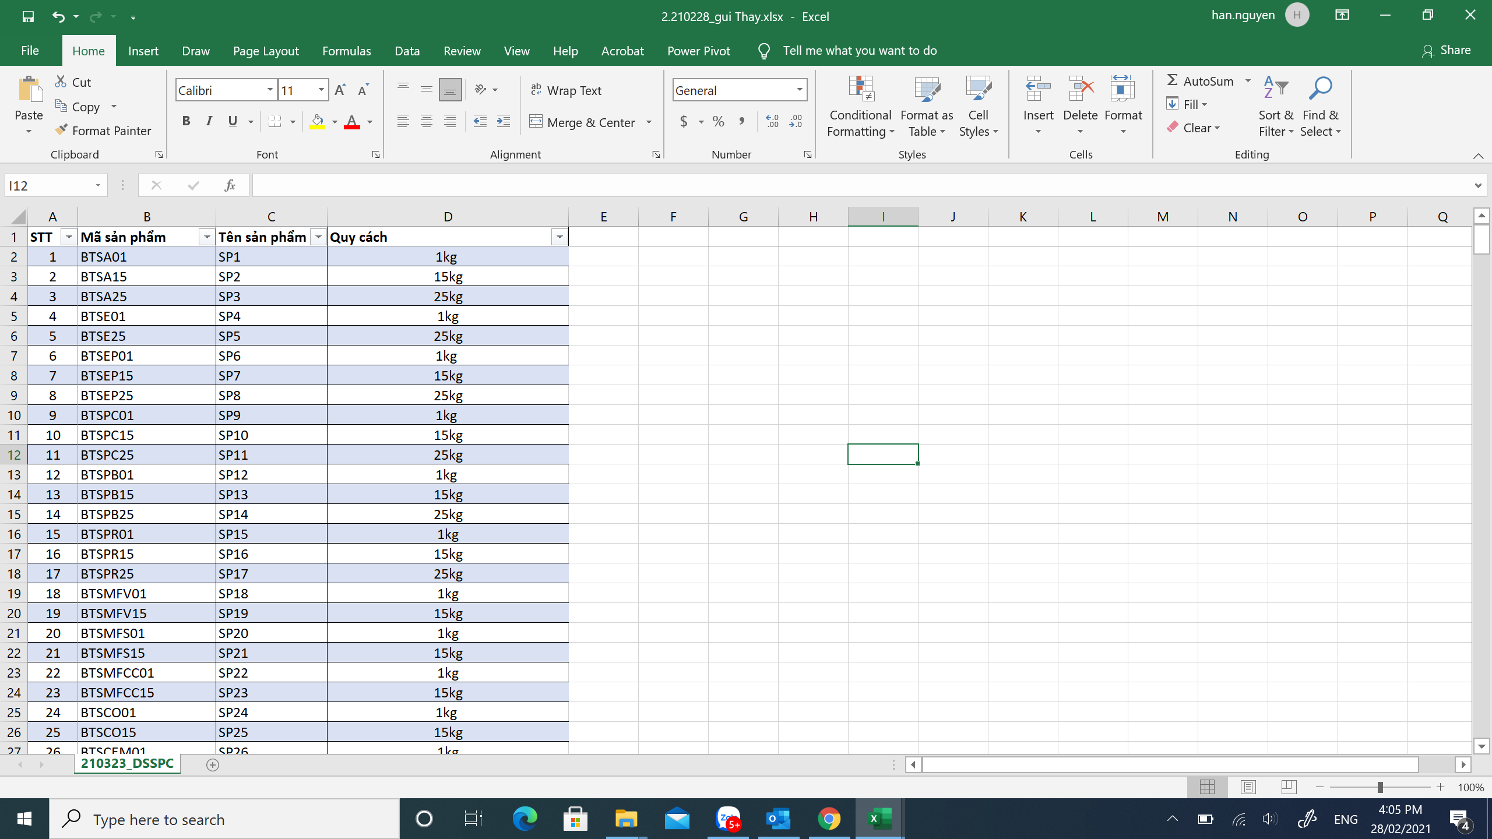Toggle Italic formatting
This screenshot has height=839, width=1492.
coord(209,121)
